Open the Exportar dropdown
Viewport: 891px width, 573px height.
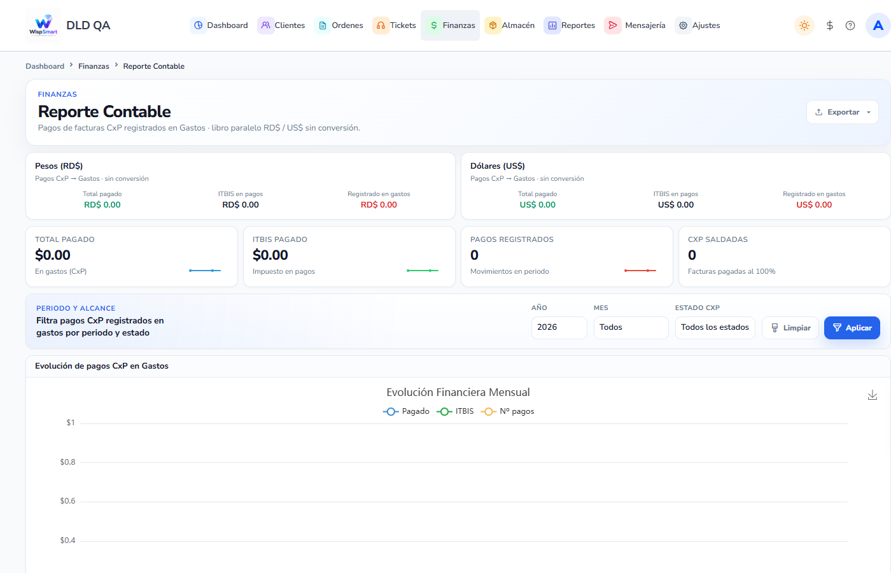point(843,112)
